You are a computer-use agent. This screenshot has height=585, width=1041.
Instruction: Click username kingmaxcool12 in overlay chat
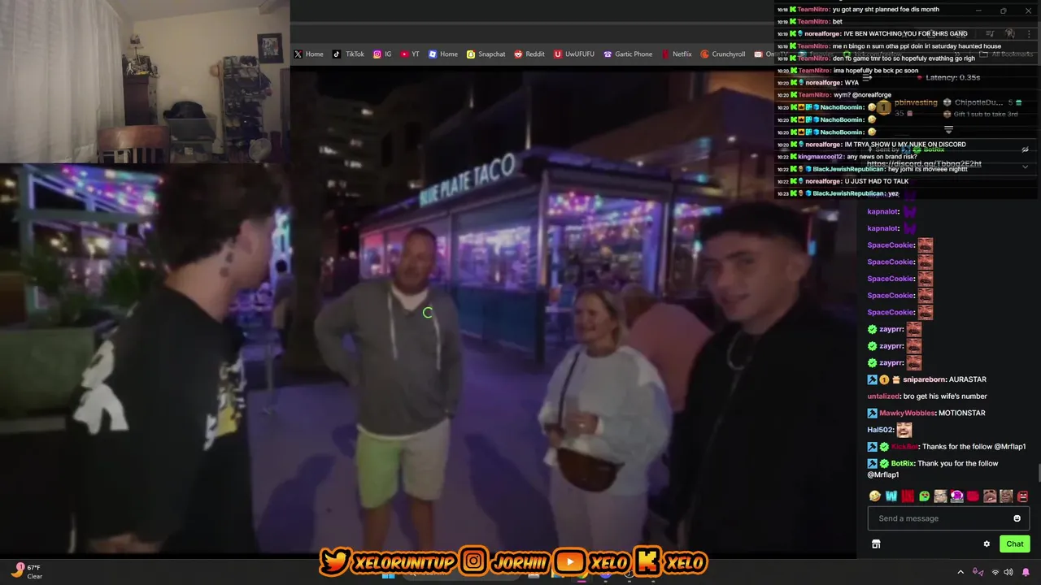pos(820,157)
